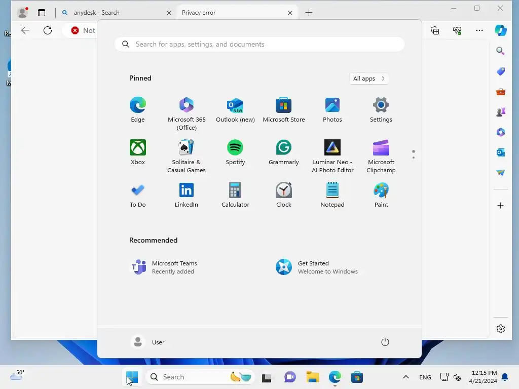This screenshot has height=389, width=519.
Task: Launch Luminar Neo AI Photo Editor
Action: click(332, 157)
